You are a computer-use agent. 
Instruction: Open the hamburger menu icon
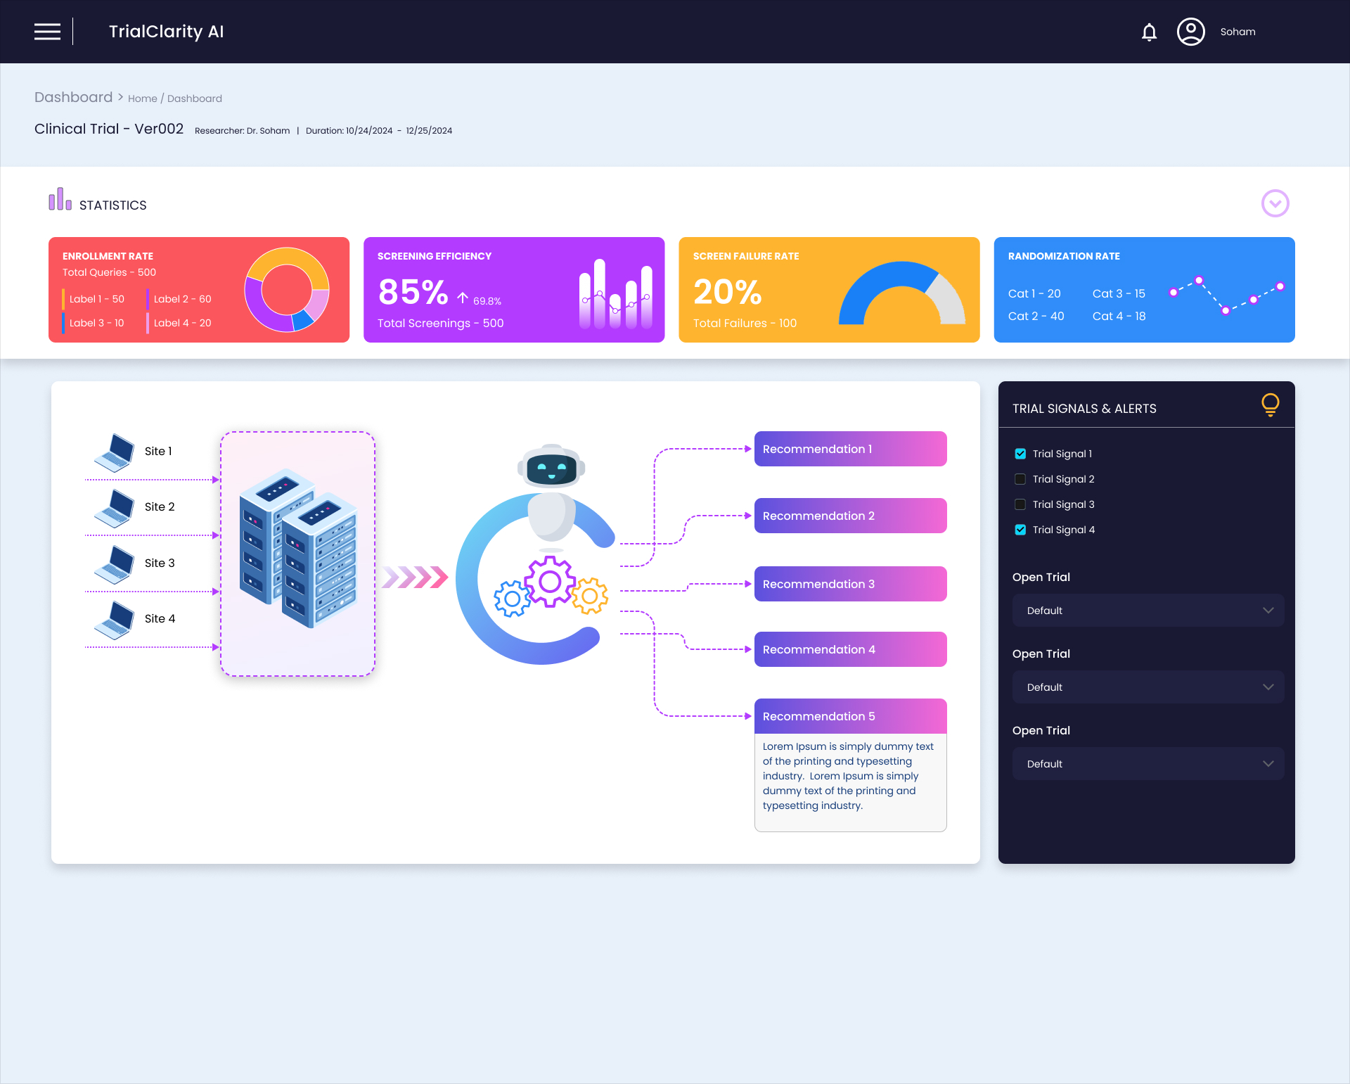[47, 32]
